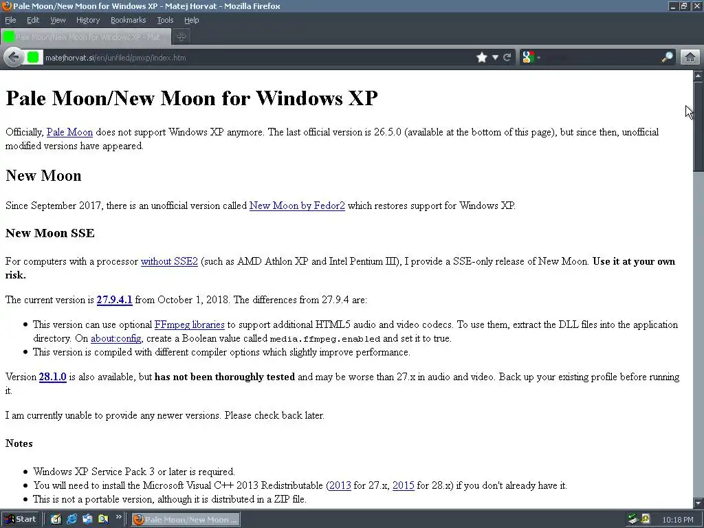Click the first quick launch icon on the taskbar
Image resolution: width=704 pixels, height=528 pixels.
coord(56,519)
